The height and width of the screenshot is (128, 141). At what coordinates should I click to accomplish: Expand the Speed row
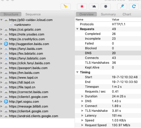82,120
